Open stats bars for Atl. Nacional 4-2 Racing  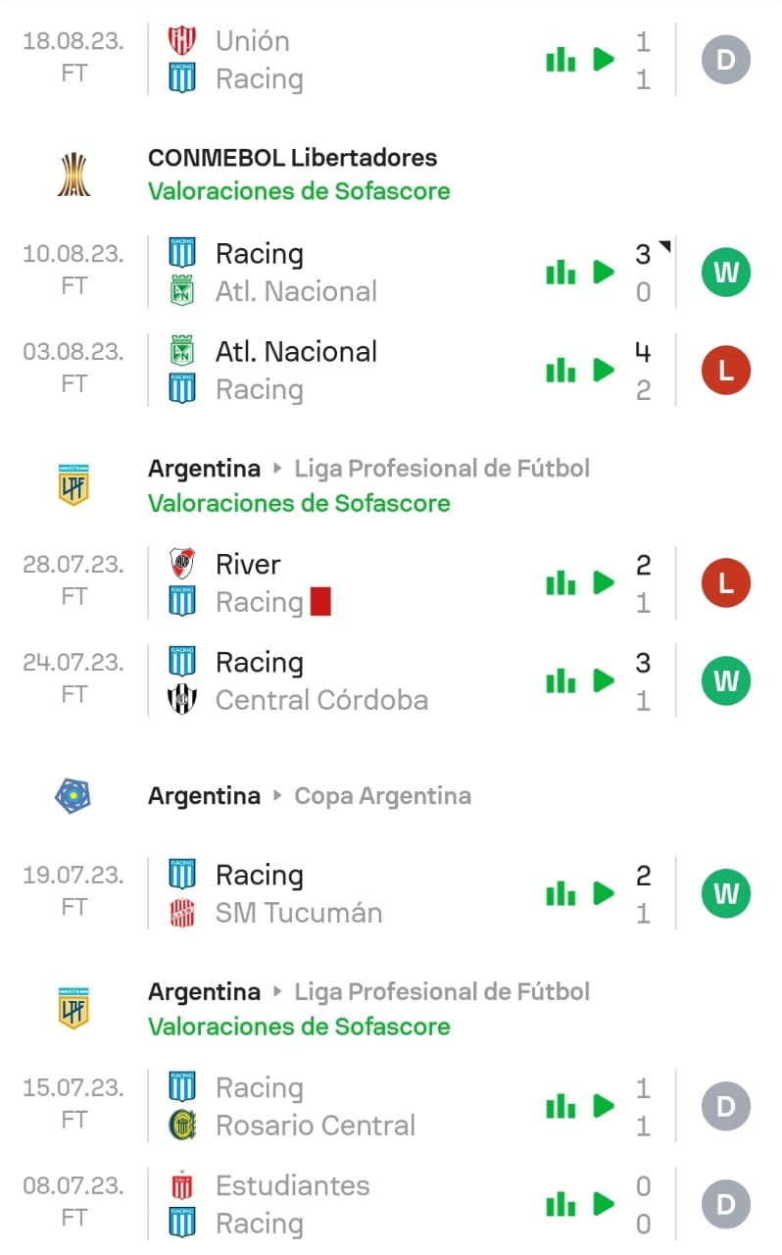point(561,371)
